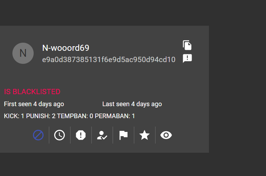Toggle the eye watch icon
The width and height of the screenshot is (266, 176).
166,135
